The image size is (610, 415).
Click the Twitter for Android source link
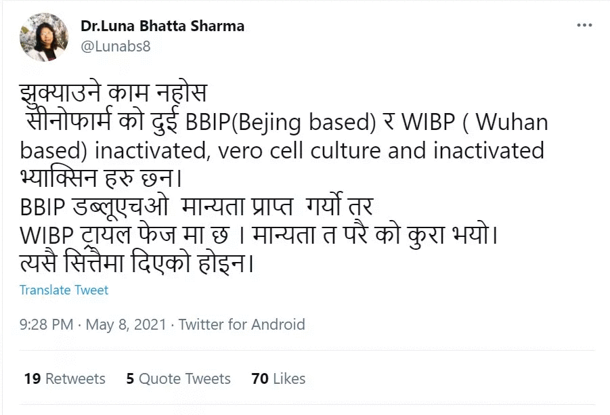coord(242,325)
